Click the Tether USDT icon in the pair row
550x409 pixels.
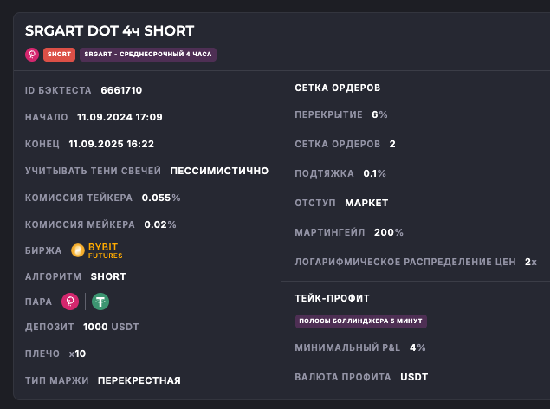tap(101, 302)
